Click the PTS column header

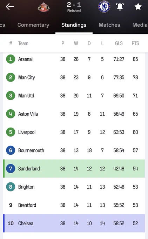[x=135, y=43]
